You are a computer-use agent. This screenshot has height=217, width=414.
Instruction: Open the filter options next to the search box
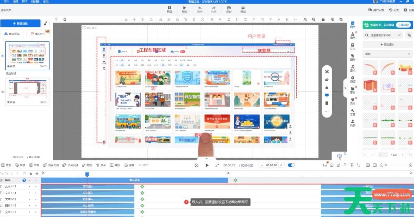(409, 35)
